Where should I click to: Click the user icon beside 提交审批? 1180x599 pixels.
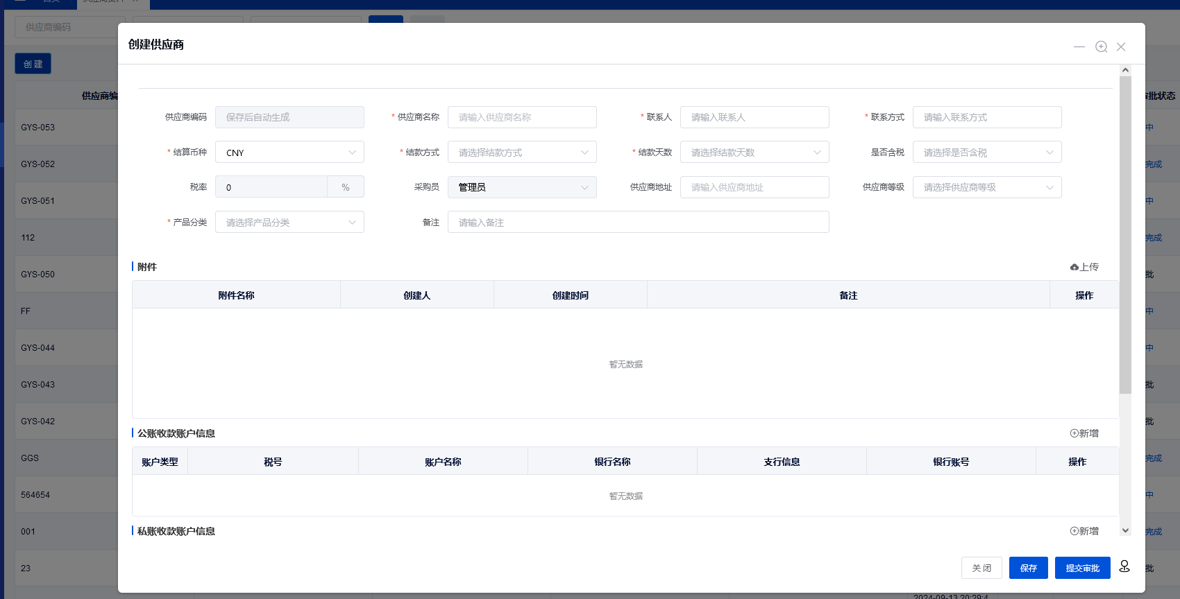[x=1124, y=567]
